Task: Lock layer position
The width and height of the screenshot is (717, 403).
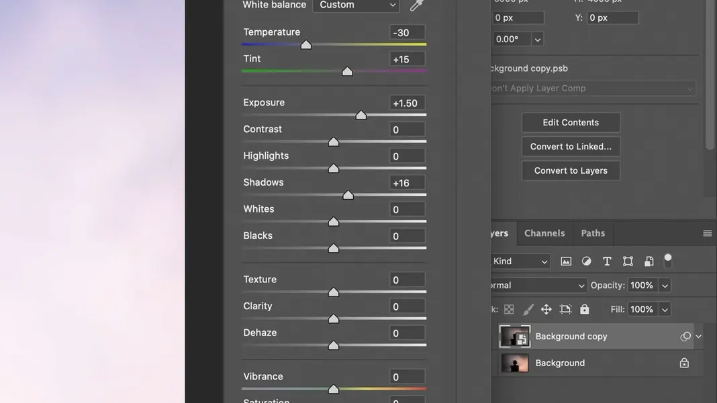Action: (546, 310)
